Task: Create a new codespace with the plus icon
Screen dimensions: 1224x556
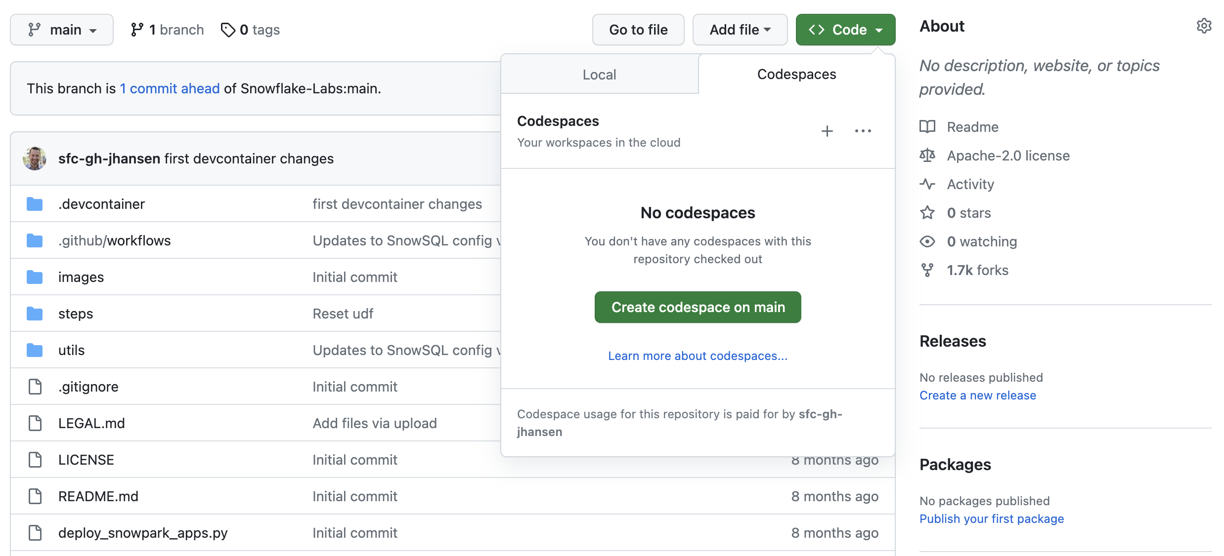Action: coord(827,131)
